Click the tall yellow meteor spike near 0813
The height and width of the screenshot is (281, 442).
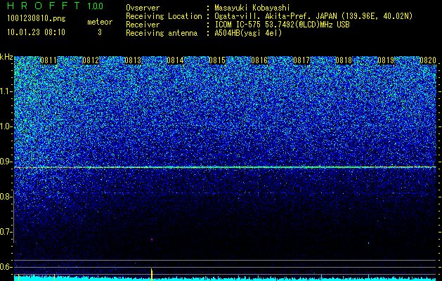(x=152, y=275)
